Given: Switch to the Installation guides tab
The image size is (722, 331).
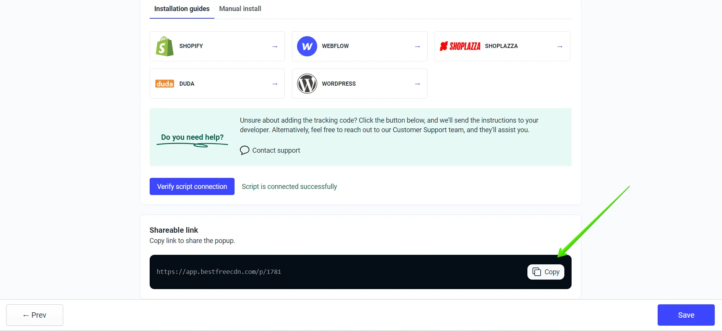Looking at the screenshot, I should (182, 9).
